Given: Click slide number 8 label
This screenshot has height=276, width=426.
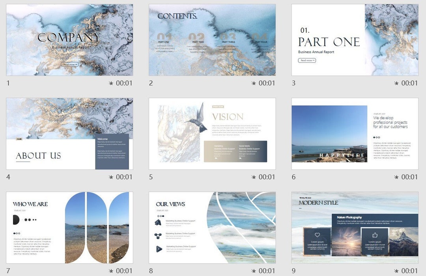Looking at the screenshot, I should [x=151, y=271].
